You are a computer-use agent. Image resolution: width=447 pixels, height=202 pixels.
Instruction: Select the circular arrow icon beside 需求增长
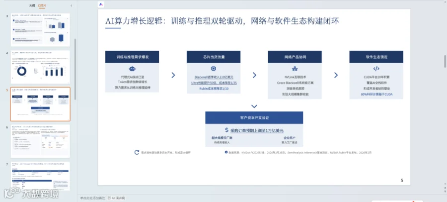137,153
